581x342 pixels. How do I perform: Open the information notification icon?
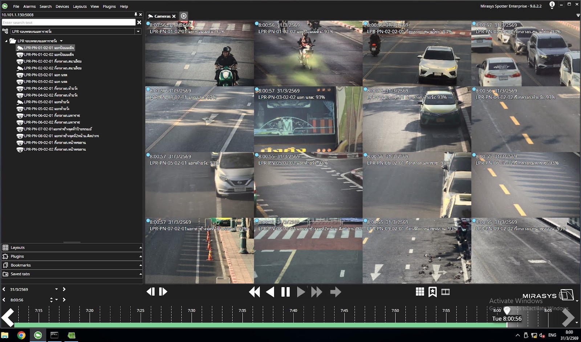pyautogui.click(x=552, y=5)
